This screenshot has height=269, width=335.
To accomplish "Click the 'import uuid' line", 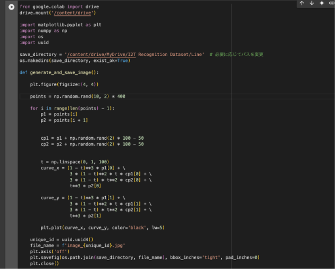I will pos(34,43).
